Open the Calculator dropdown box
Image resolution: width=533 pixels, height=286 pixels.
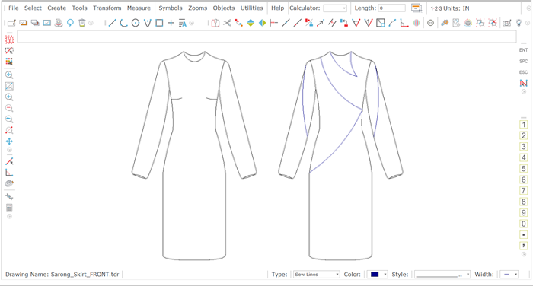tap(335, 8)
